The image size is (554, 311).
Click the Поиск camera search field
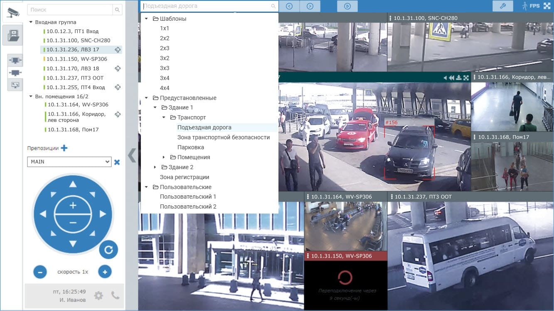coord(71,10)
